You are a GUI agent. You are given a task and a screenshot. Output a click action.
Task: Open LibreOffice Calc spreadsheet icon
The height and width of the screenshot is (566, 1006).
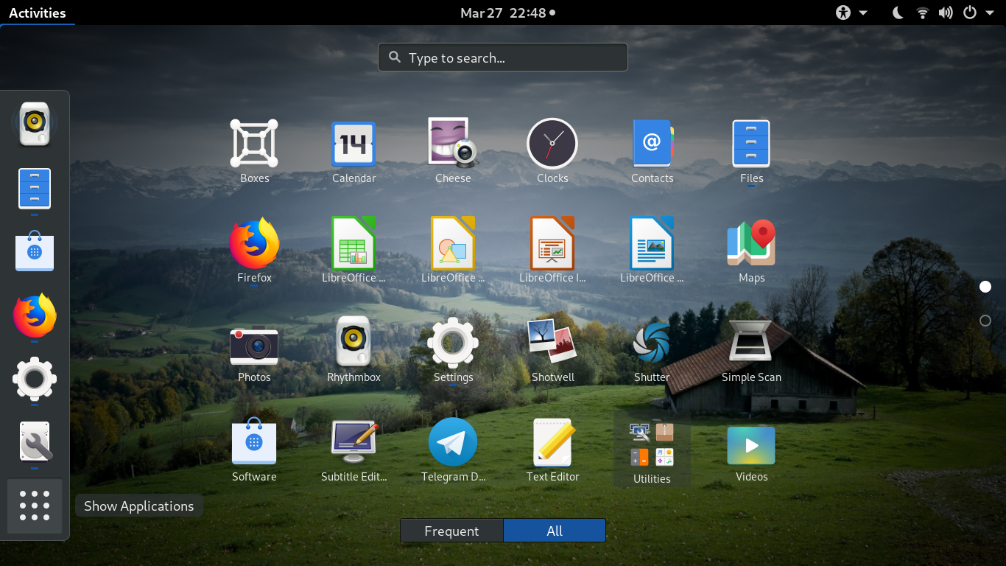pyautogui.click(x=353, y=243)
